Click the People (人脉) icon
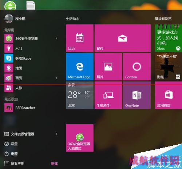This screenshot has height=169, width=182. point(9,88)
